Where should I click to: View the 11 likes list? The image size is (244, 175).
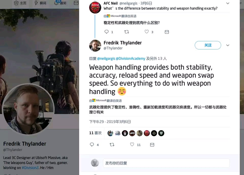[x=95, y=133]
